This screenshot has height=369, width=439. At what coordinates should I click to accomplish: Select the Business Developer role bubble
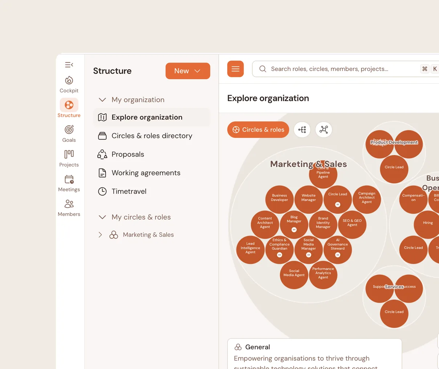tap(280, 199)
